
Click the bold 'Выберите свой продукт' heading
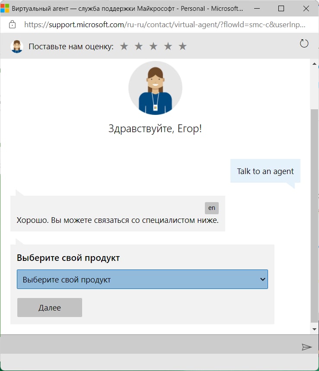pos(68,258)
